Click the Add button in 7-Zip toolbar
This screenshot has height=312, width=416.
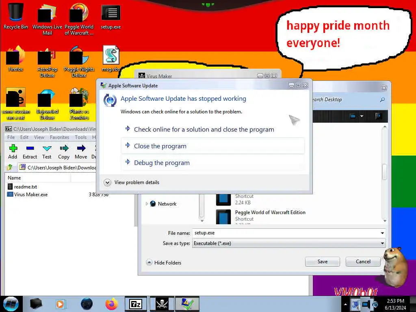point(13,152)
